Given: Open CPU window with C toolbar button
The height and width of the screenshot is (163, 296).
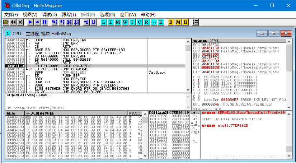Looking at the screenshot, I should pyautogui.click(x=139, y=22).
